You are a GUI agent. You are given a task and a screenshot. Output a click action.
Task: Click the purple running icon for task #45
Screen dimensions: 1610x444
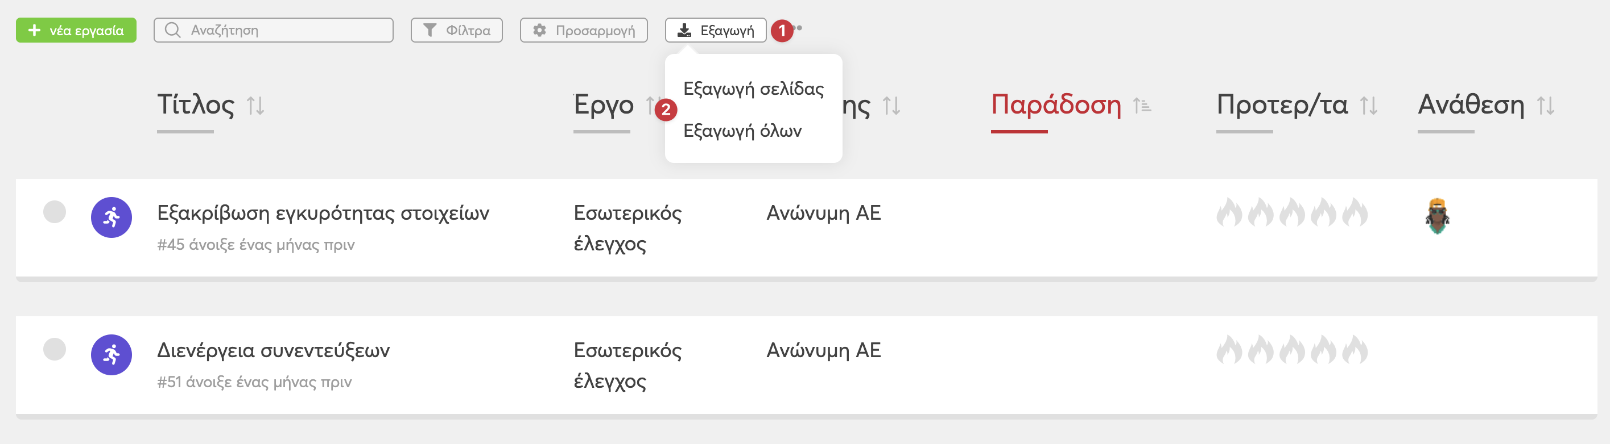click(x=112, y=217)
